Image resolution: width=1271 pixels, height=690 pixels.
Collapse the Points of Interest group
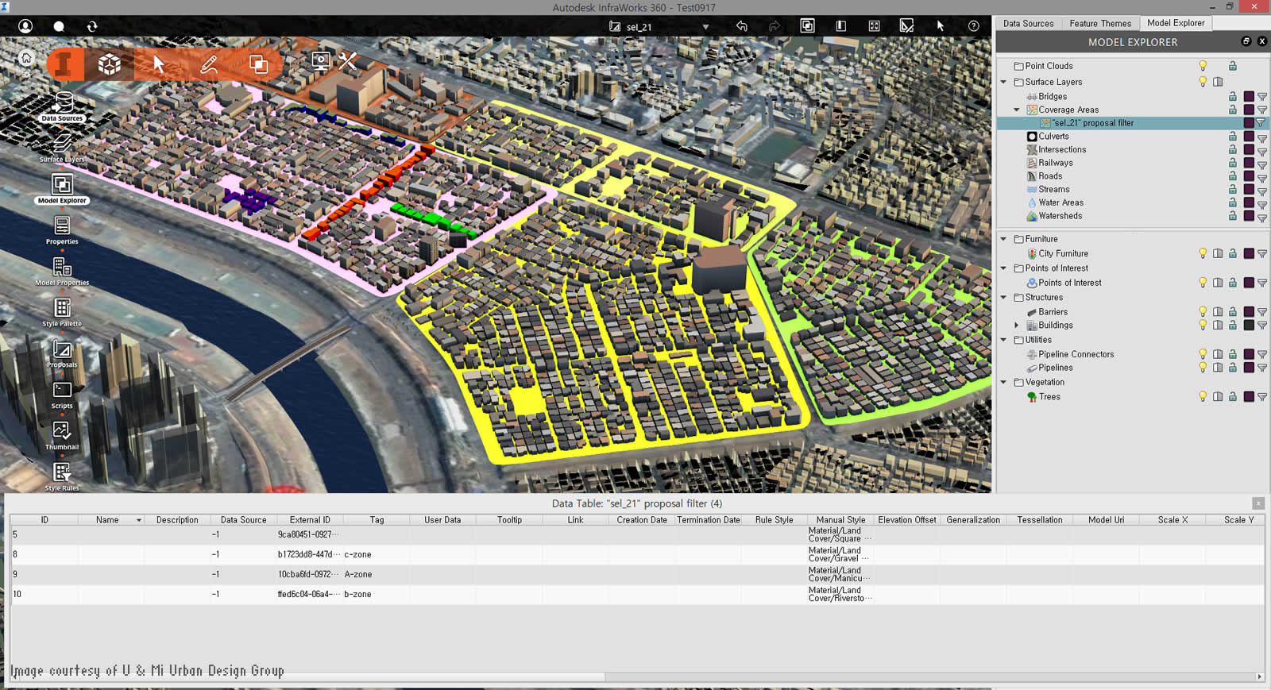coord(1003,268)
